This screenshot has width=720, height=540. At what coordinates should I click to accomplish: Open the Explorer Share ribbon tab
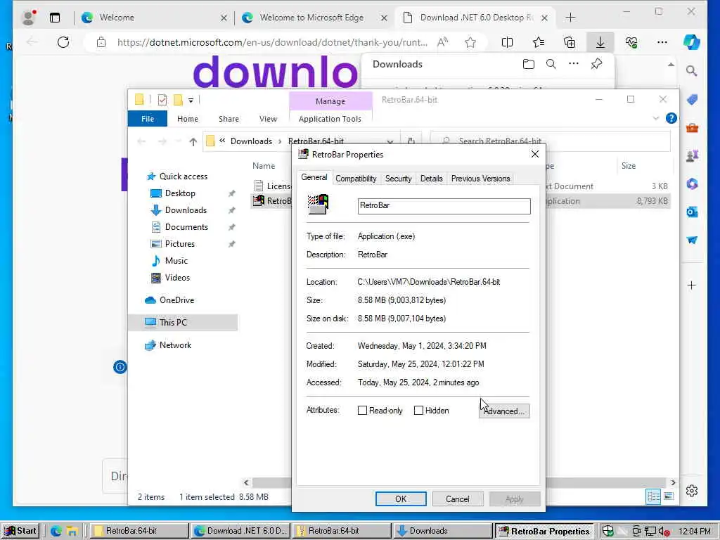point(229,119)
